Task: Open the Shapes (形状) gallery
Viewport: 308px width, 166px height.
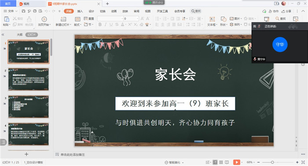Action: tap(224, 21)
